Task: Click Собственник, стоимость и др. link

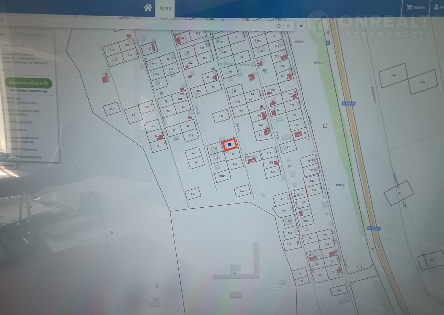Action: pyautogui.click(x=28, y=91)
